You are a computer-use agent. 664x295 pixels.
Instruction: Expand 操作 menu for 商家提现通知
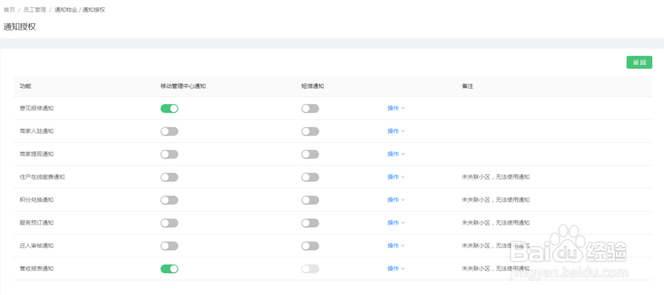[x=396, y=154]
